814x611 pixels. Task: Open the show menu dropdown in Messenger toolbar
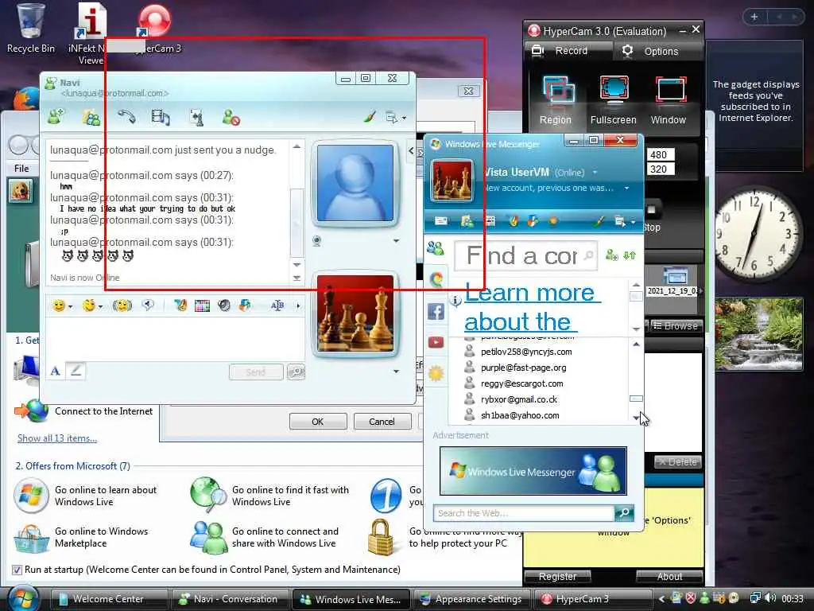click(625, 222)
